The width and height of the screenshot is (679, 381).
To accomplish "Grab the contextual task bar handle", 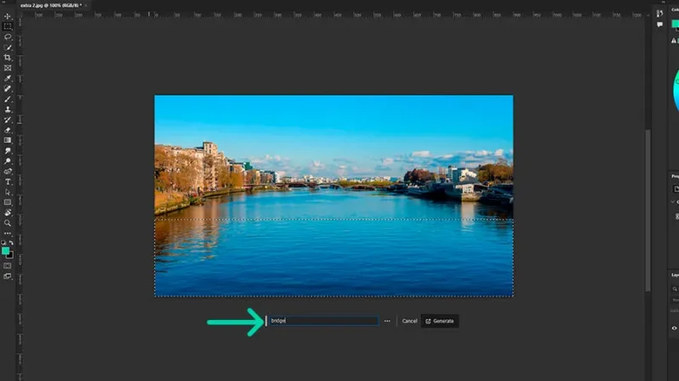I will (x=266, y=321).
